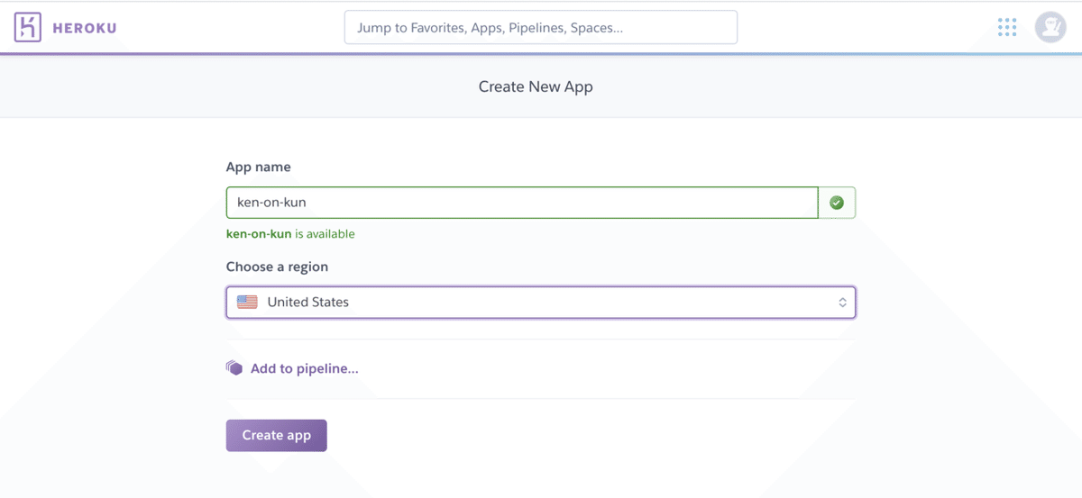Click the App name label
Image resolution: width=1082 pixels, height=498 pixels.
[258, 167]
